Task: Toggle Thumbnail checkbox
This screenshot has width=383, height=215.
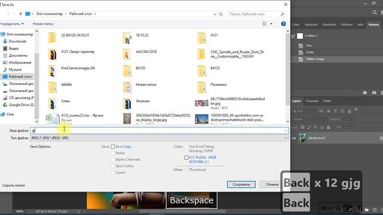Action: pyautogui.click(x=186, y=170)
